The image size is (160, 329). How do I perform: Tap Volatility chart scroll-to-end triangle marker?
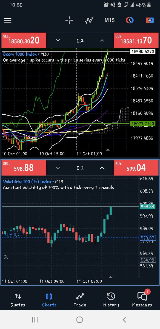(x=111, y=277)
